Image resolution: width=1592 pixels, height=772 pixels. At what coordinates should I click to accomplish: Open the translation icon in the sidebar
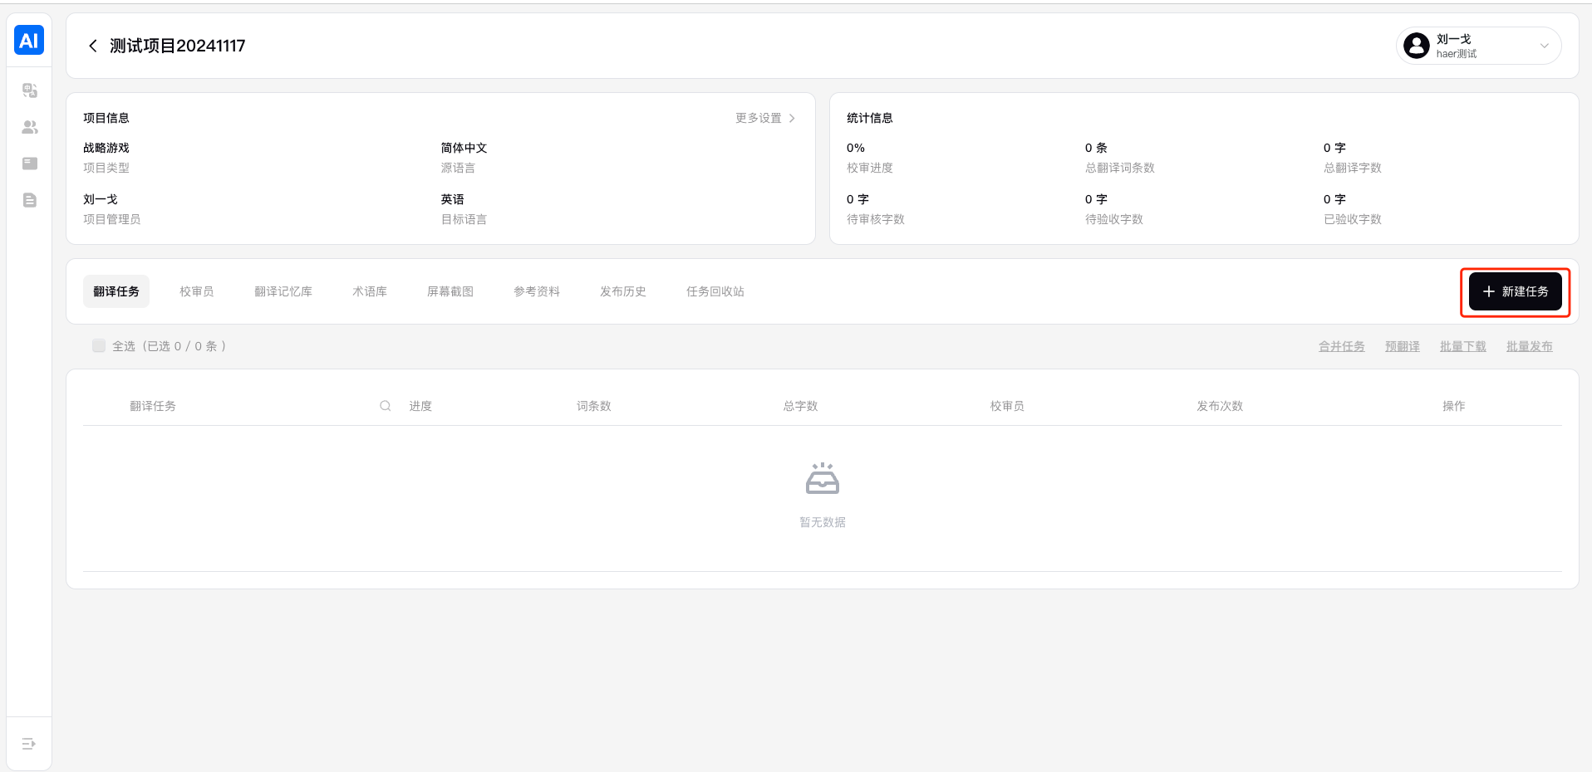point(30,90)
